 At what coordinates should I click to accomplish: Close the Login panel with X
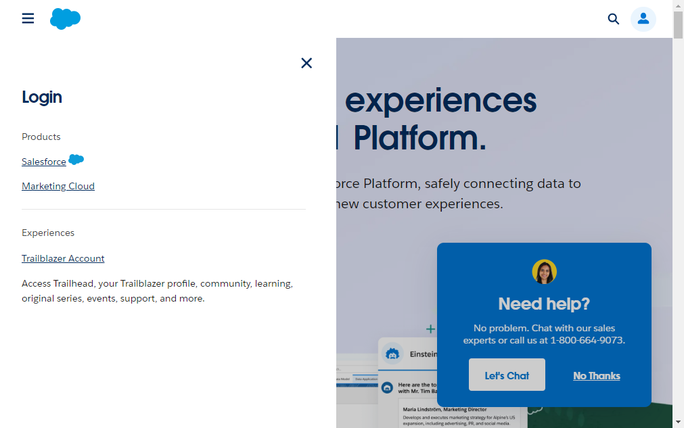pyautogui.click(x=306, y=63)
